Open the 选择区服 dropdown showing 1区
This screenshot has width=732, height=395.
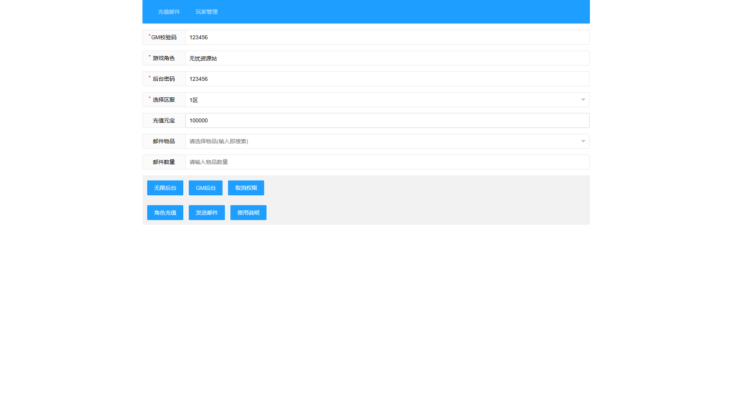point(387,100)
